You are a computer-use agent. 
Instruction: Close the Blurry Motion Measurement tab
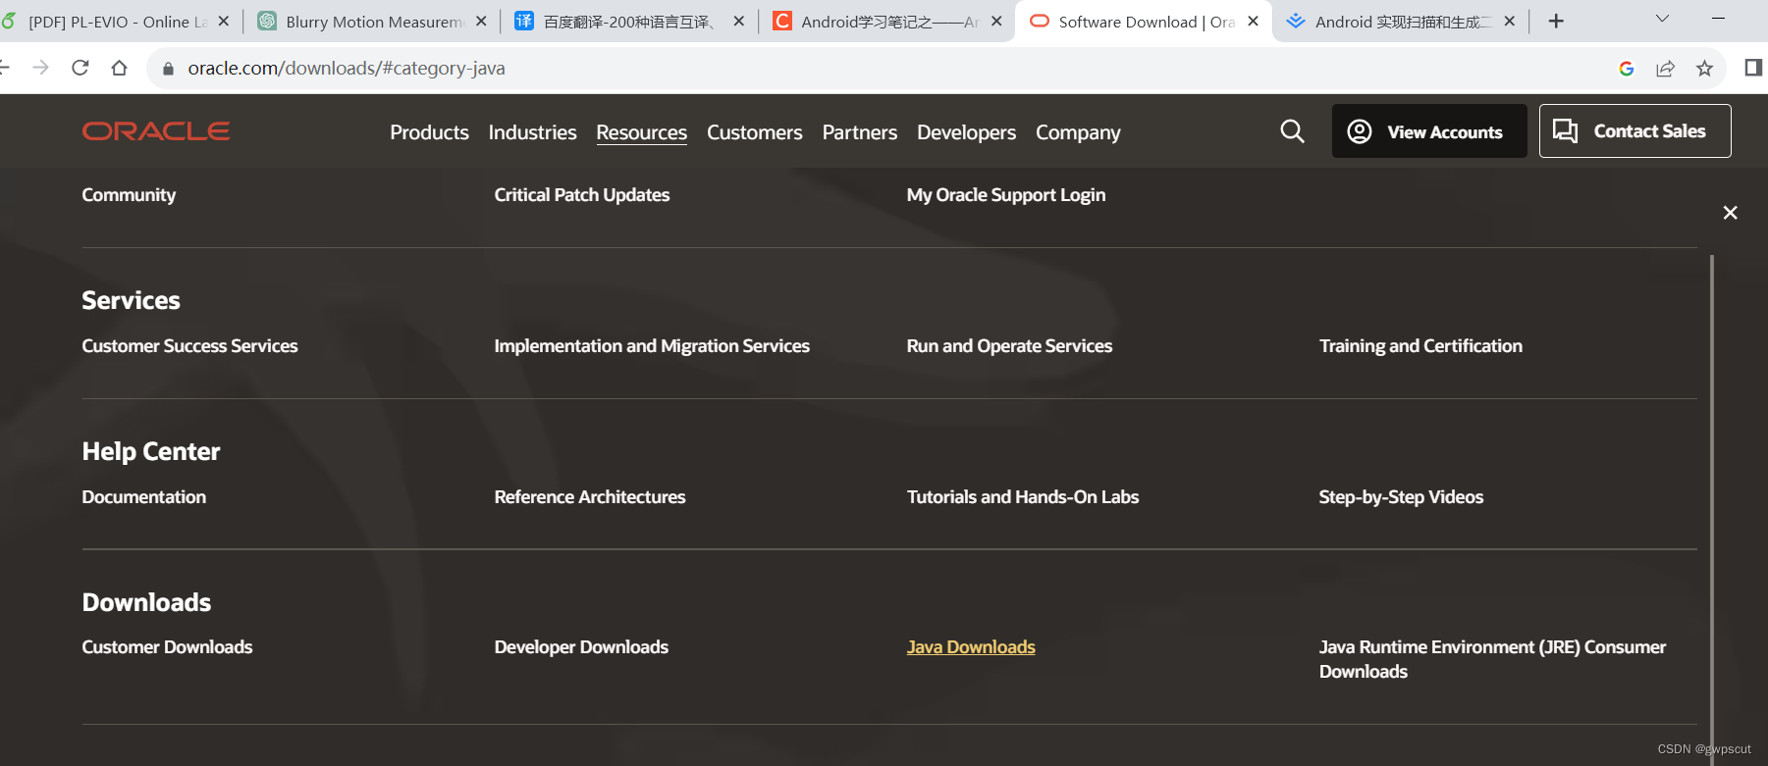click(481, 21)
